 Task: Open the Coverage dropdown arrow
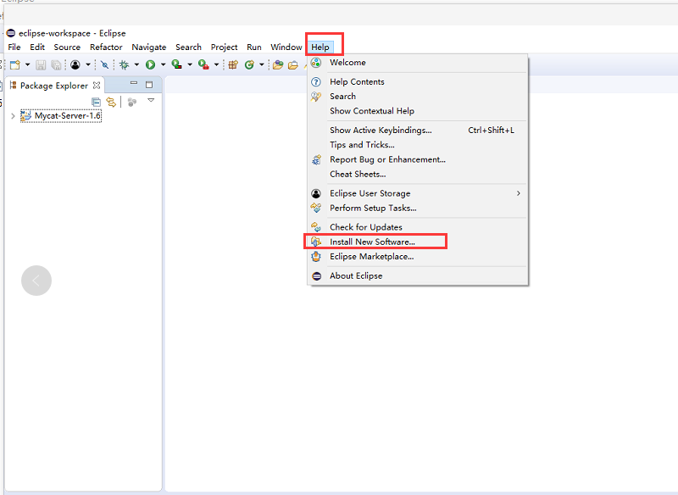click(190, 65)
